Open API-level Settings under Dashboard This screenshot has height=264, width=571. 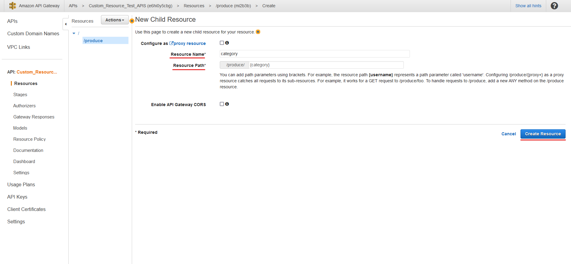pos(21,173)
